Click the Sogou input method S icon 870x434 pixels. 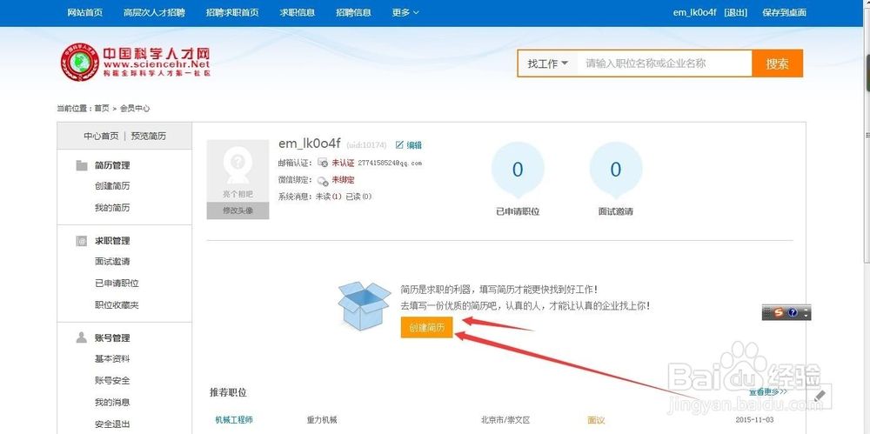coord(779,312)
